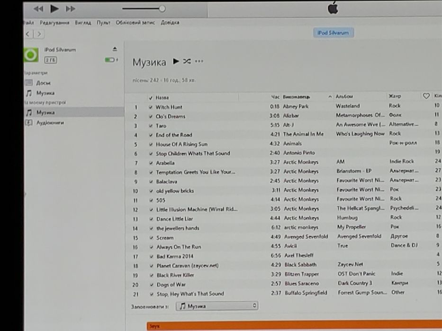Screen dimensions: 442x331
Task: Open the Вигляд menu
Action: click(x=83, y=23)
